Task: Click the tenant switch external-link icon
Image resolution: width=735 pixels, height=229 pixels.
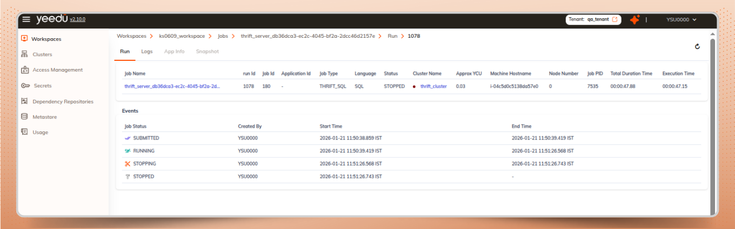Action: pos(615,19)
